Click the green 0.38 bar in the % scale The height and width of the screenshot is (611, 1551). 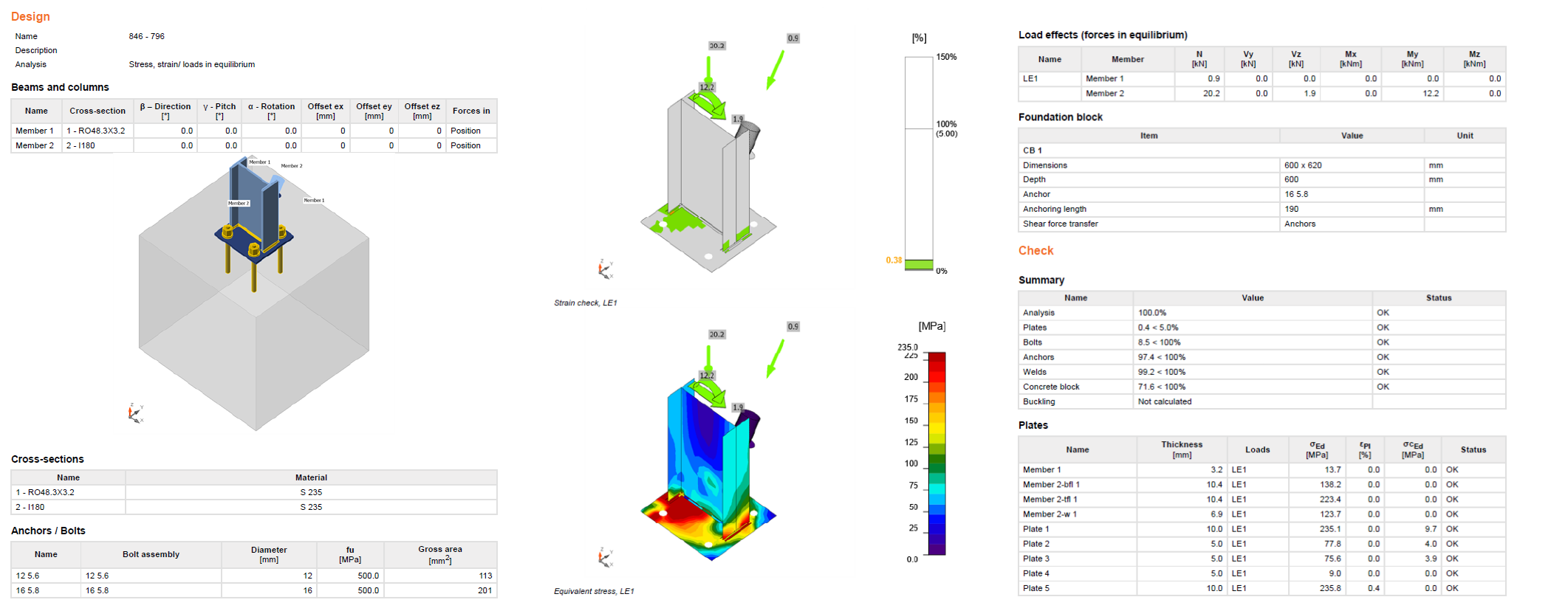[919, 264]
